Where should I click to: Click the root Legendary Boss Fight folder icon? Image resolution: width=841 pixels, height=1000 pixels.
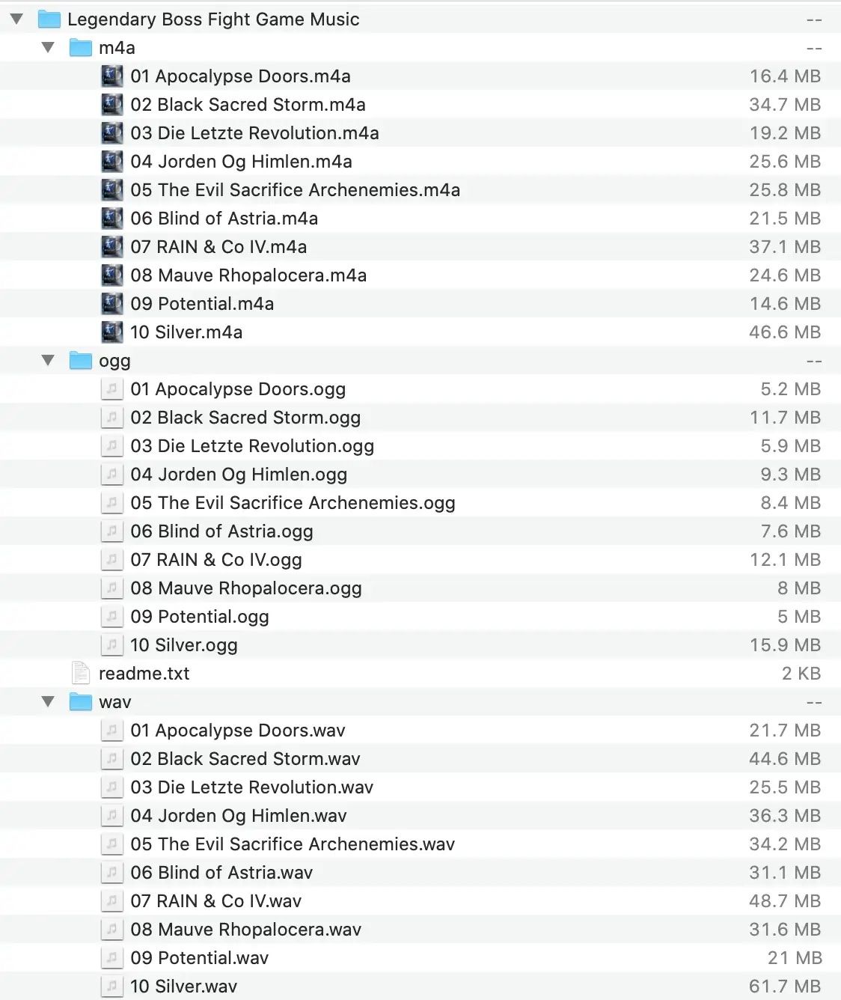[49, 19]
